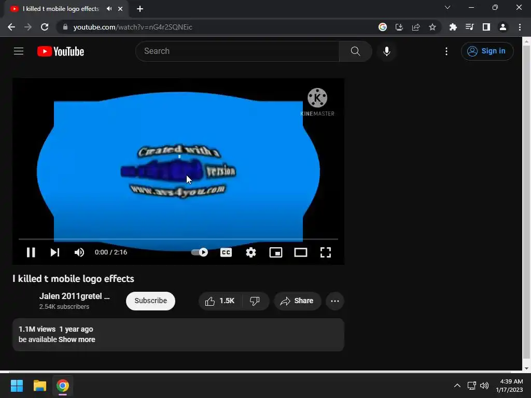Image resolution: width=531 pixels, height=398 pixels.
Task: Sign in to YouTube
Action: click(x=487, y=51)
